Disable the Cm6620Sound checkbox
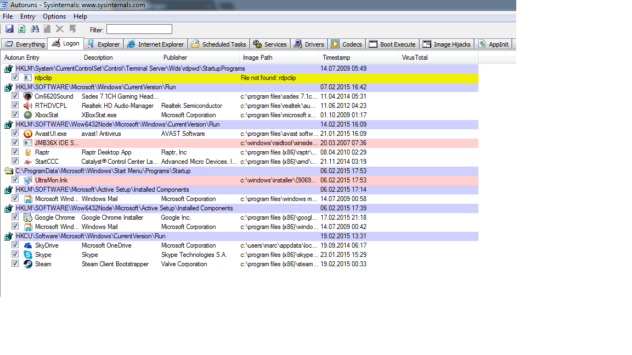Image resolution: width=632 pixels, height=355 pixels. pyautogui.click(x=15, y=96)
